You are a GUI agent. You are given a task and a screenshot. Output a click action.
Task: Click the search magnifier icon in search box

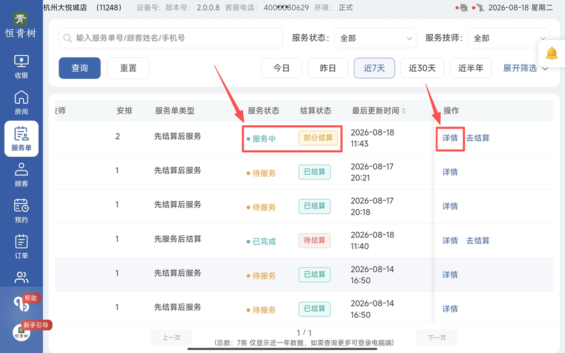click(67, 38)
